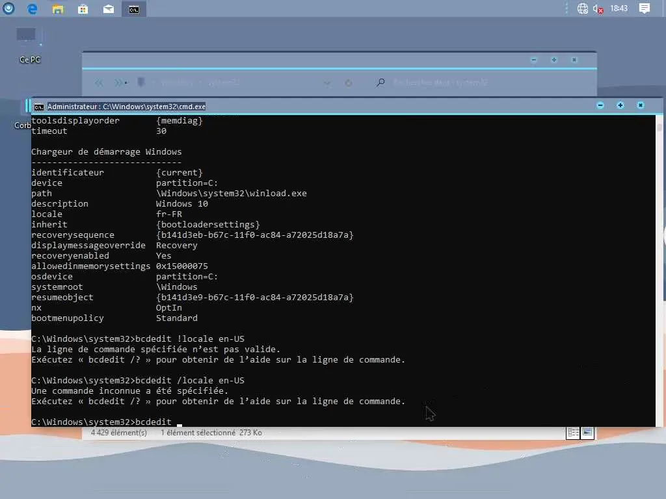Image resolution: width=666 pixels, height=499 pixels.
Task: Open Mail app from taskbar
Action: point(109,9)
